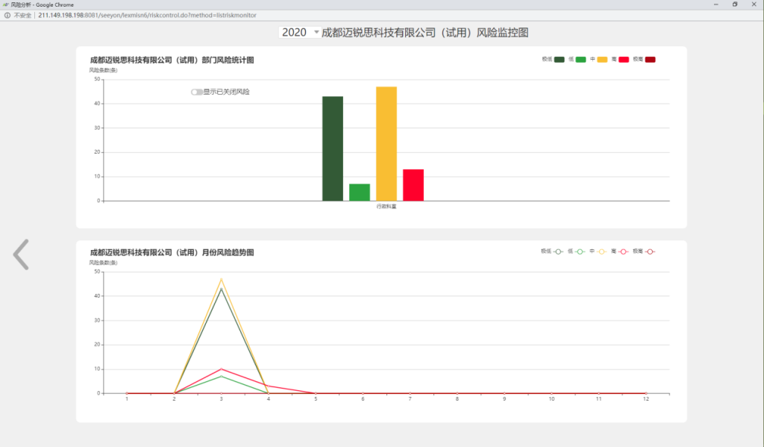The height and width of the screenshot is (447, 764).
Task: Toggle 低 line series in trend legend
Action: coord(580,251)
